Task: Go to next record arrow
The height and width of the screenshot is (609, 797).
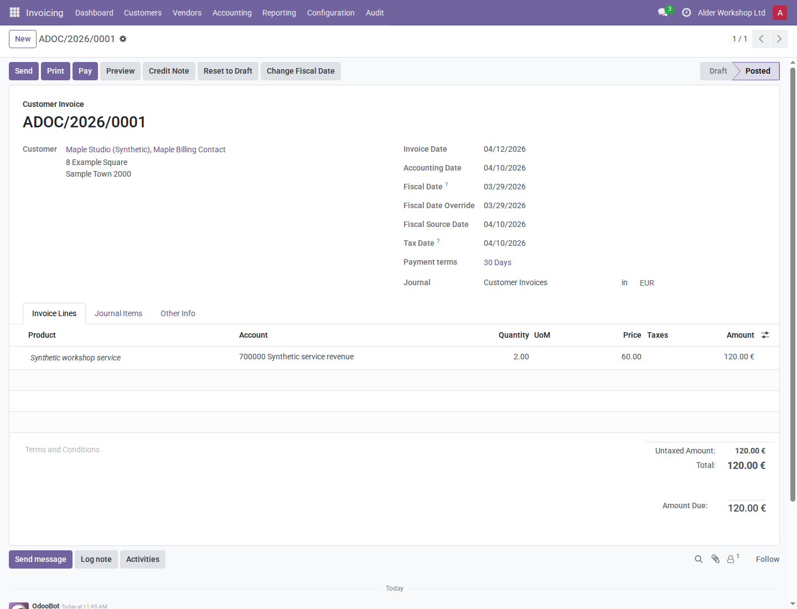Action: (x=779, y=39)
